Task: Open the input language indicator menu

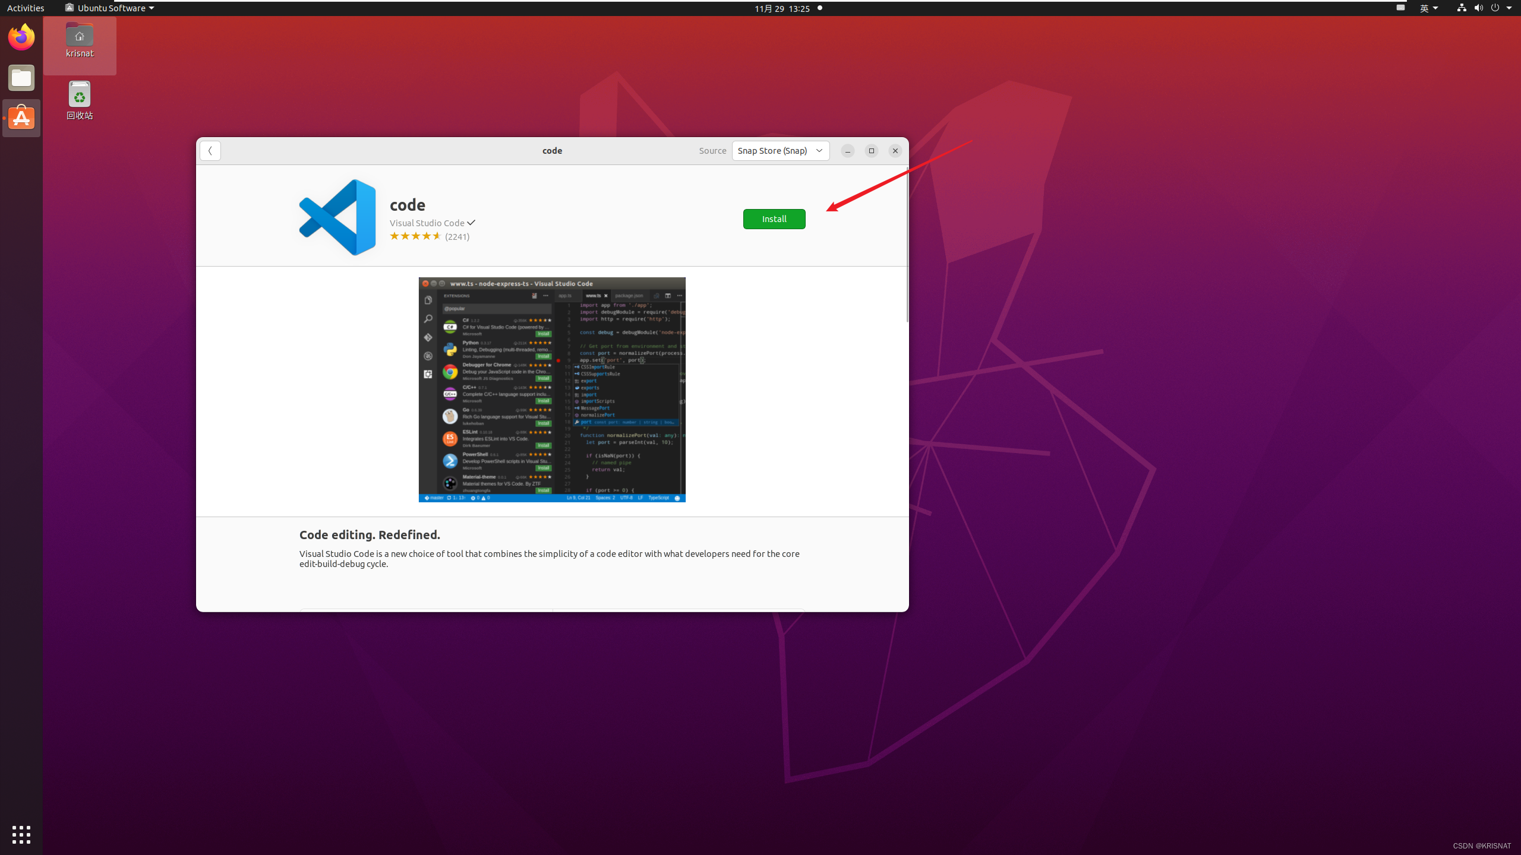Action: pyautogui.click(x=1428, y=8)
